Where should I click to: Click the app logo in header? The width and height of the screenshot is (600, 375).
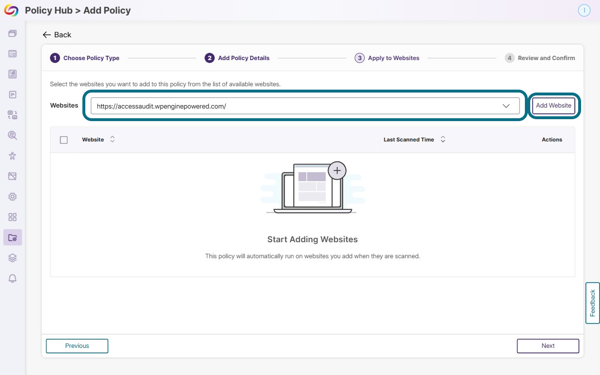pyautogui.click(x=11, y=10)
